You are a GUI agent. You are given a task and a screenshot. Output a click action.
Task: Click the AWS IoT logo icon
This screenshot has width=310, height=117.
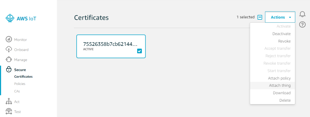(9, 18)
